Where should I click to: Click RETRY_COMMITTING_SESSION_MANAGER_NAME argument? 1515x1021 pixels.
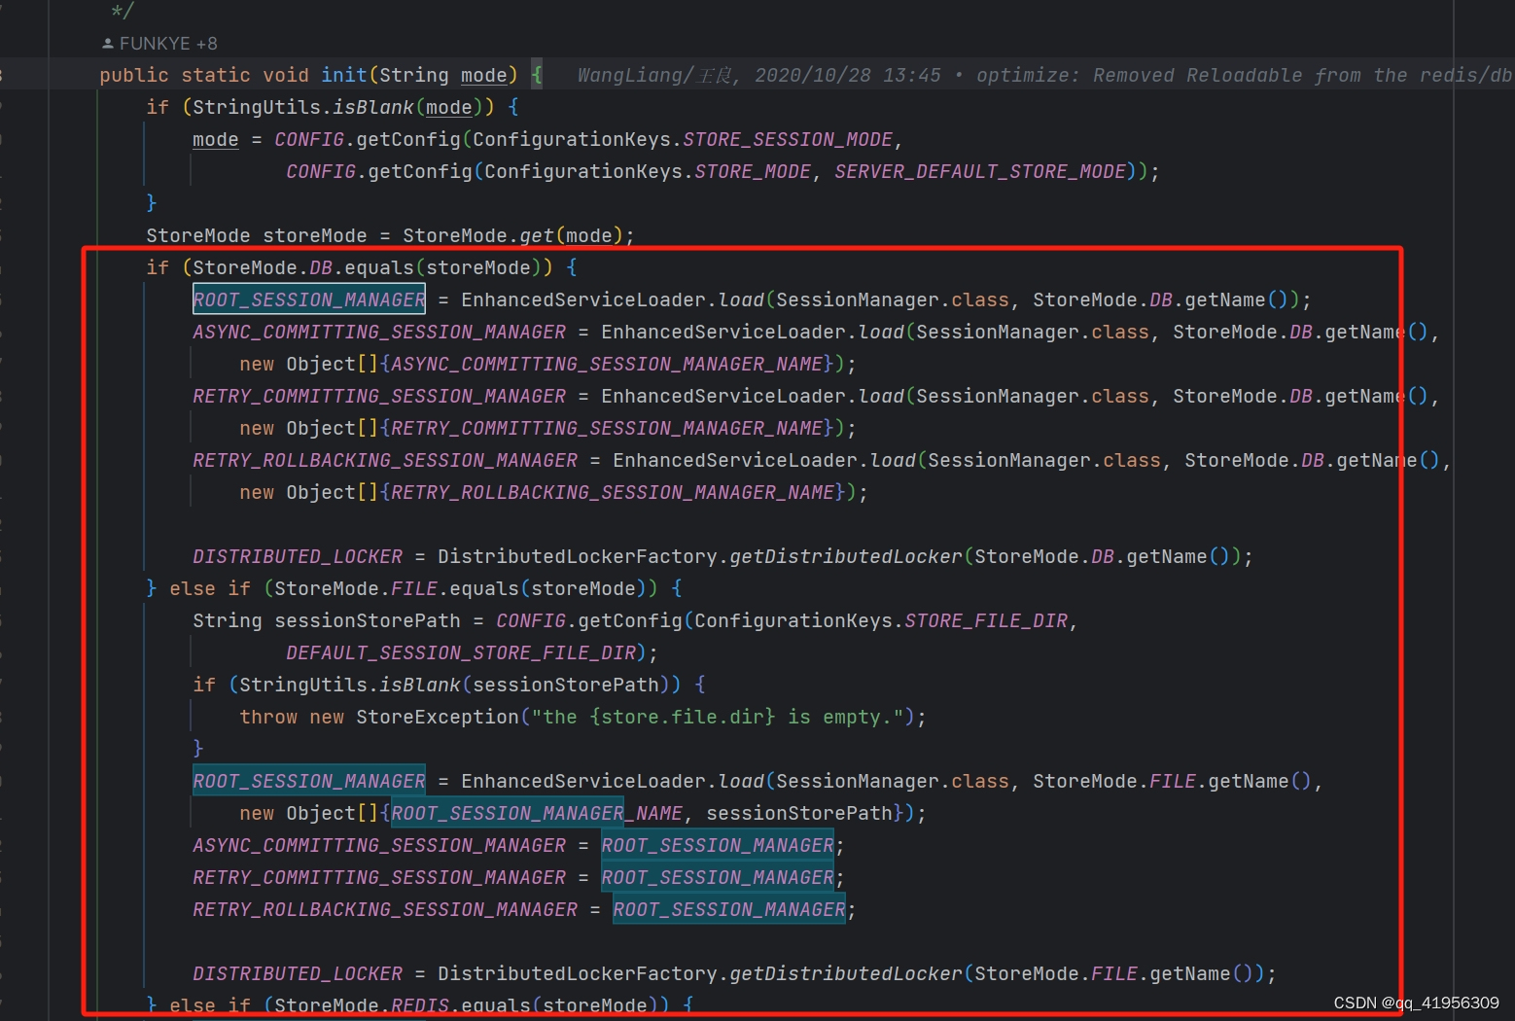[607, 428]
